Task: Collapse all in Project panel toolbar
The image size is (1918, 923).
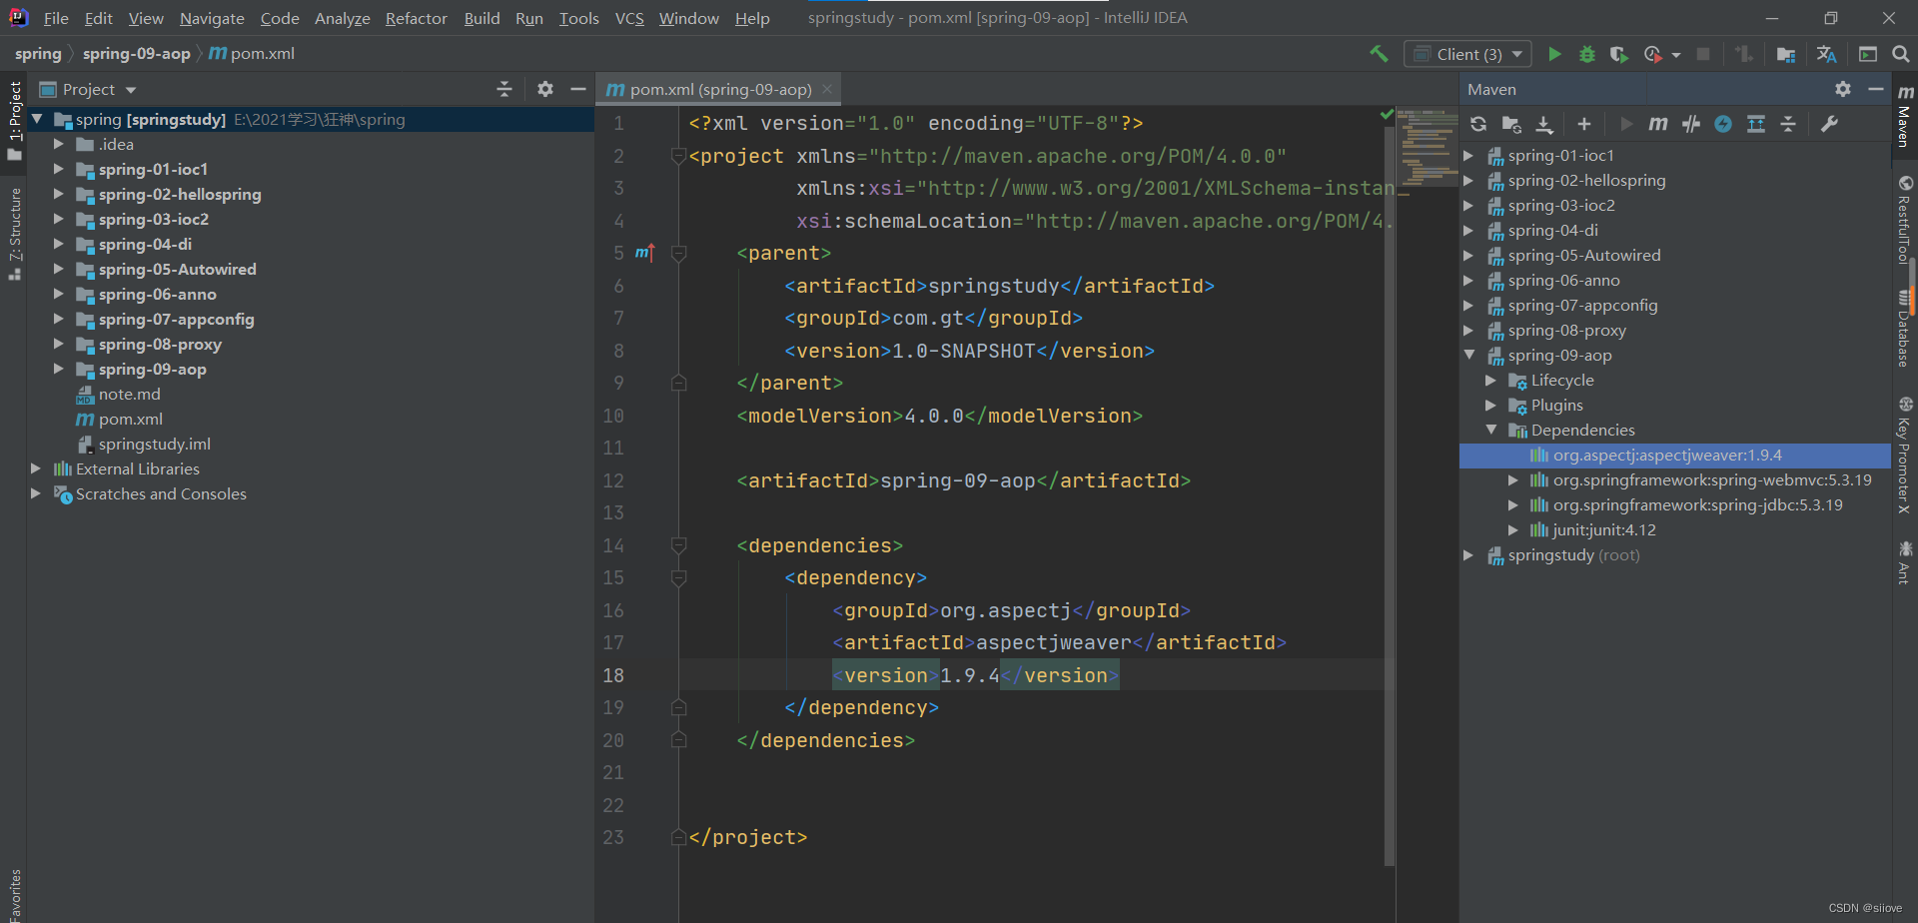Action: pyautogui.click(x=504, y=89)
